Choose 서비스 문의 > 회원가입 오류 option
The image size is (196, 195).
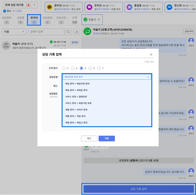click(x=107, y=103)
